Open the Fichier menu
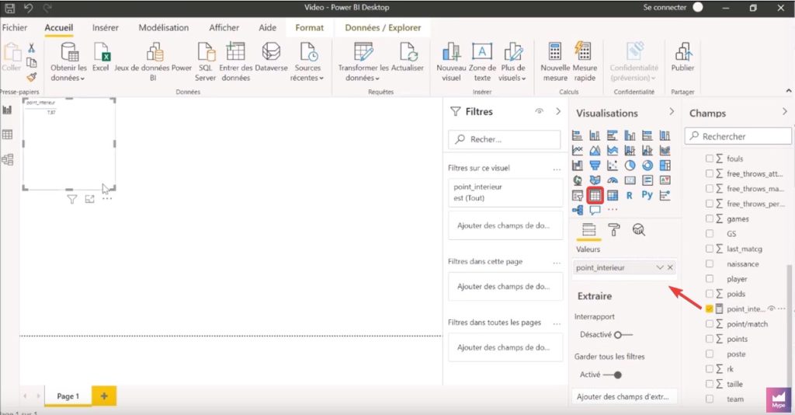Screen dimensions: 795x415 15,27
